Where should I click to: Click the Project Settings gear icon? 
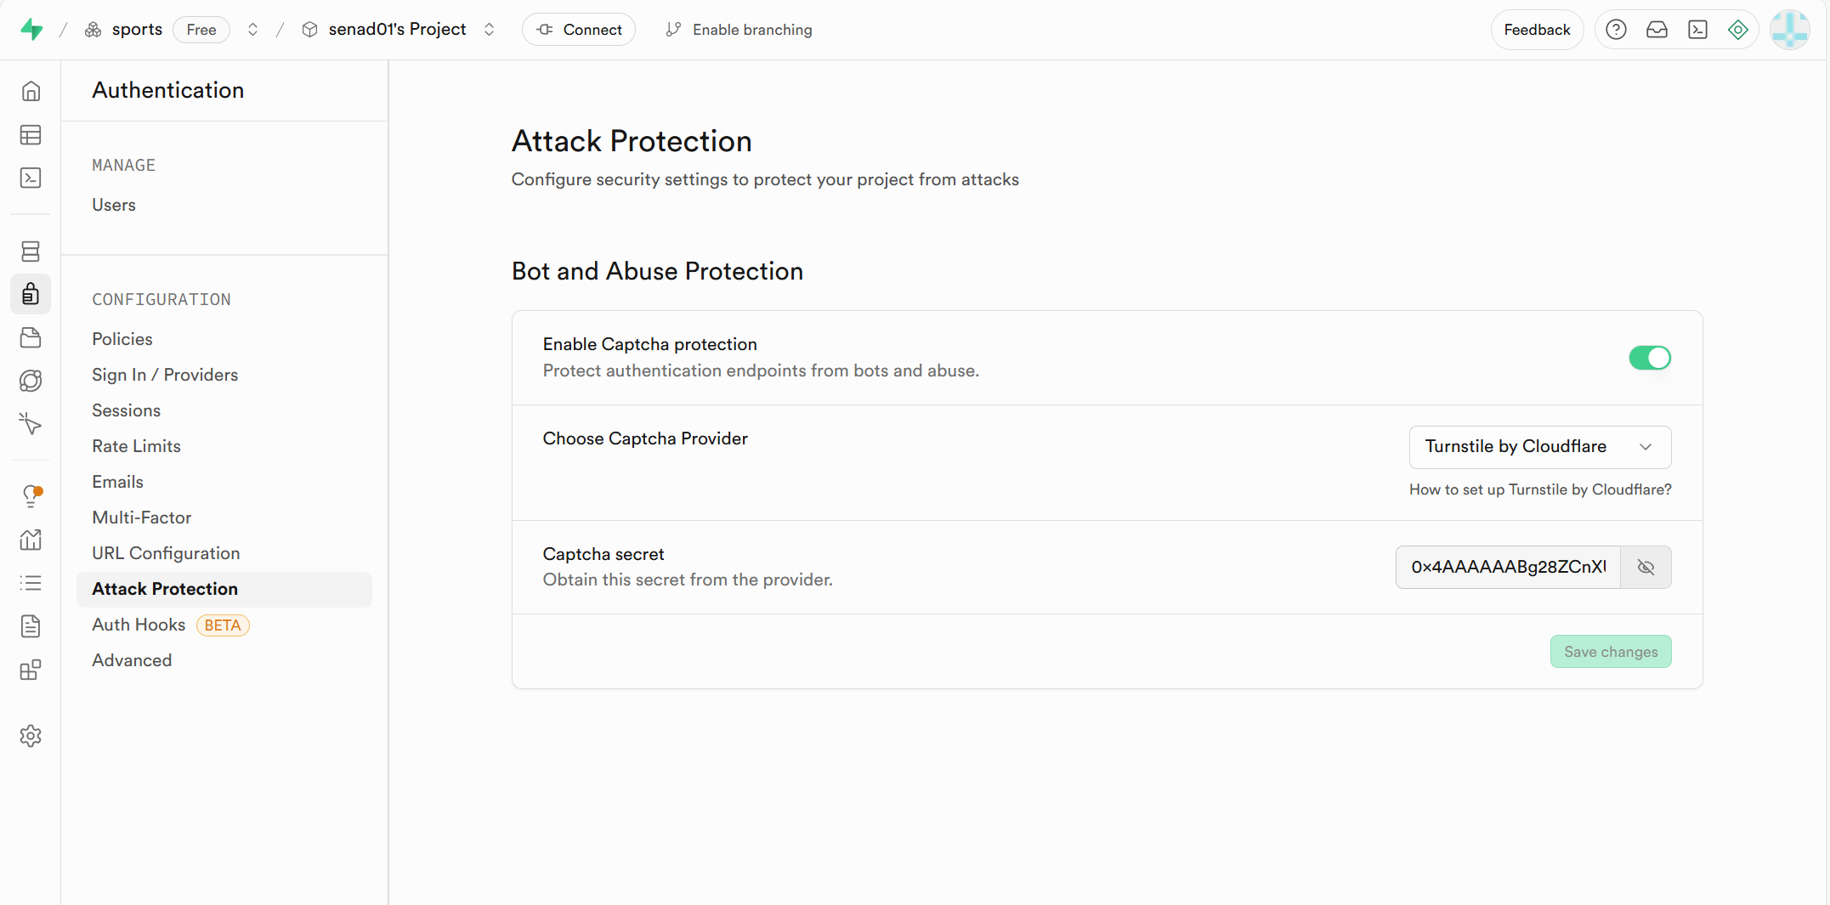31,736
